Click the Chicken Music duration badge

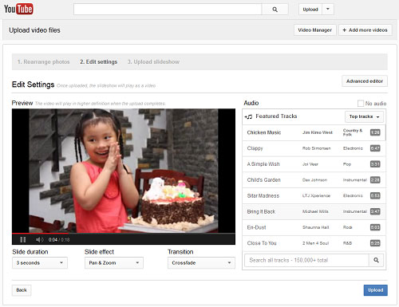coord(375,132)
